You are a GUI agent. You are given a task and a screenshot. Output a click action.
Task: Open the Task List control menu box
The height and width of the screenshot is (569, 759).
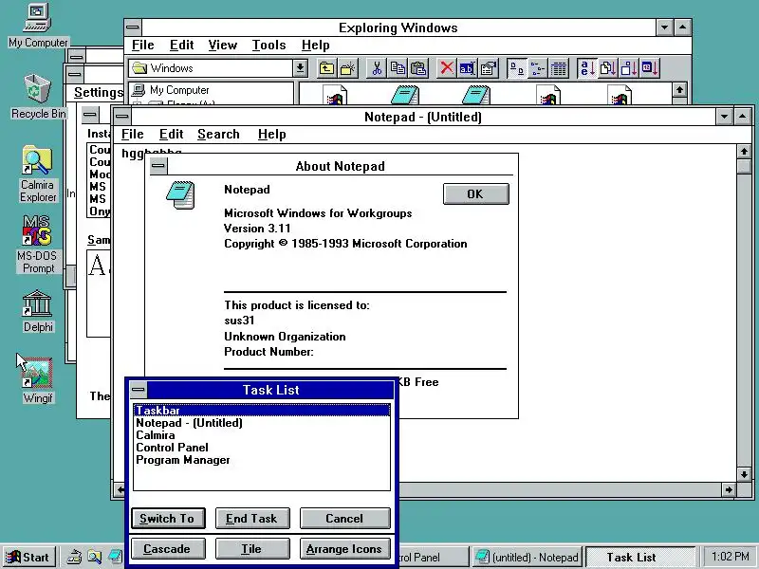pyautogui.click(x=139, y=390)
